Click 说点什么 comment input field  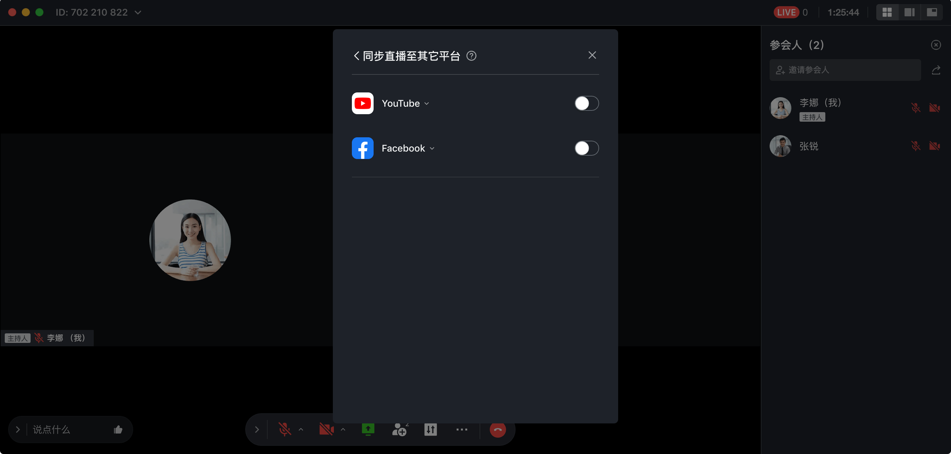click(x=66, y=430)
